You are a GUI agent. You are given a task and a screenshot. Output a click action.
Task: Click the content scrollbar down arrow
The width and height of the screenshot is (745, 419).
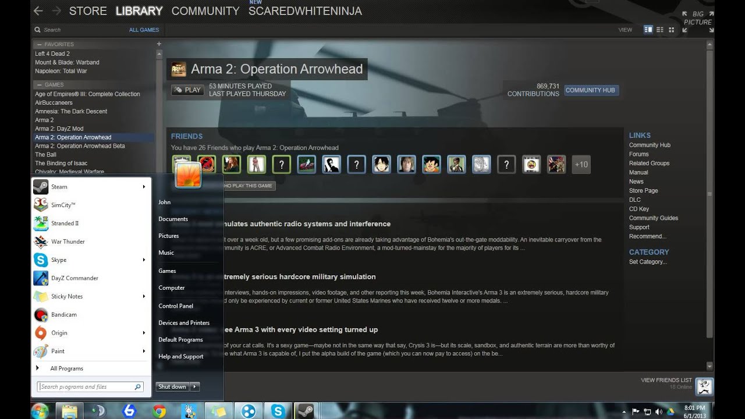point(709,366)
